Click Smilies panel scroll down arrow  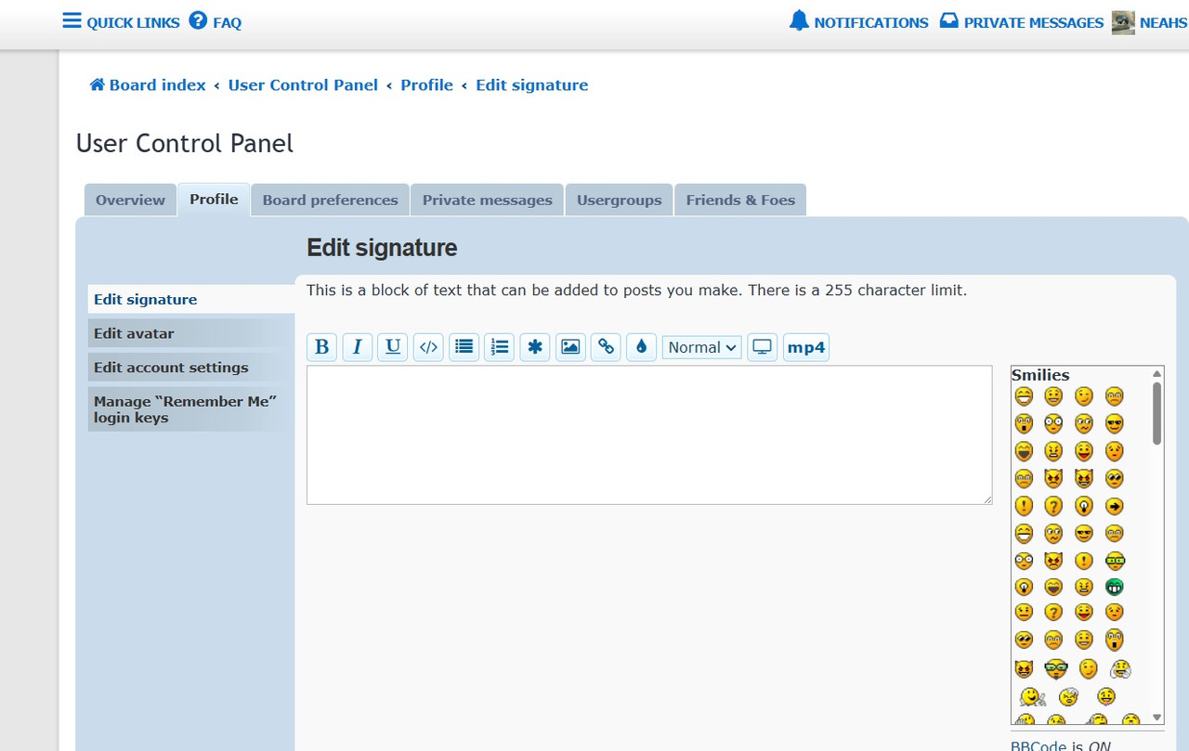[1156, 717]
